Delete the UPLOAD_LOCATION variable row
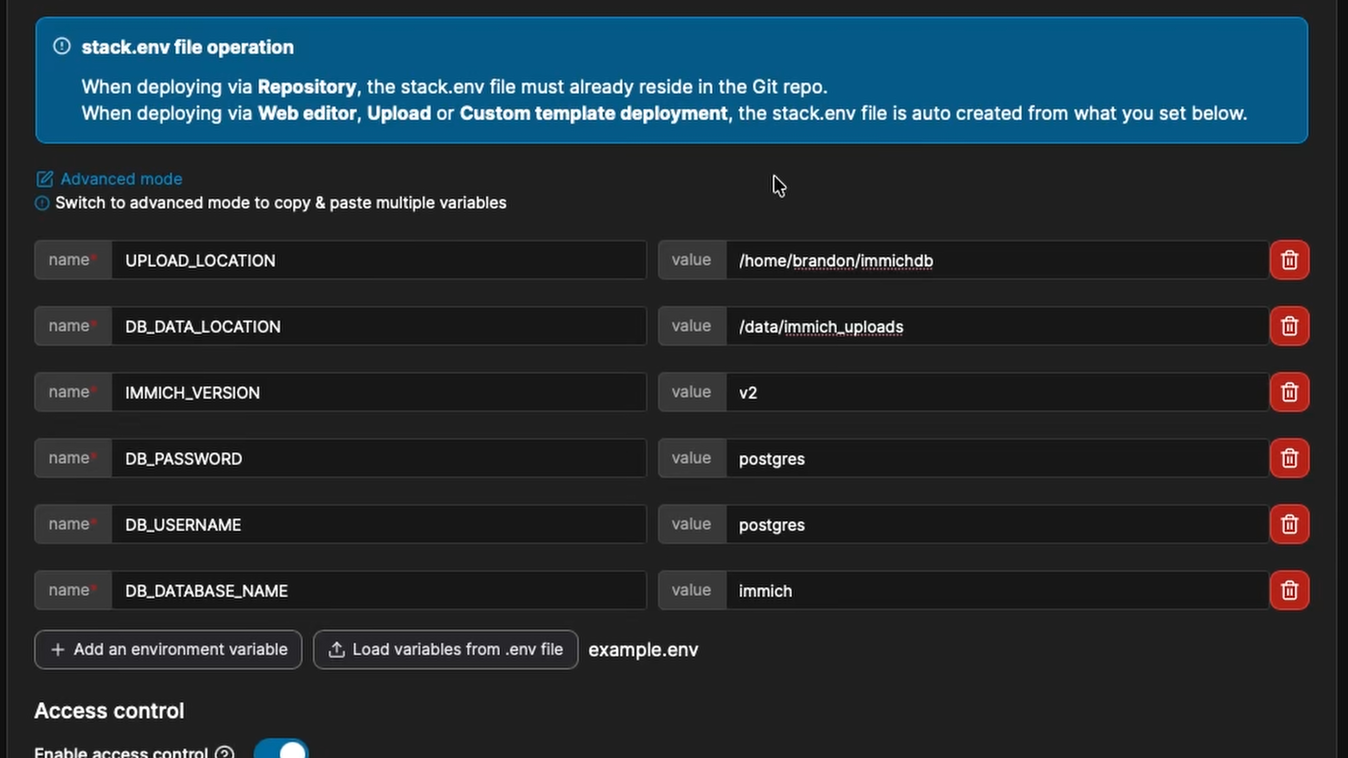 (x=1289, y=260)
